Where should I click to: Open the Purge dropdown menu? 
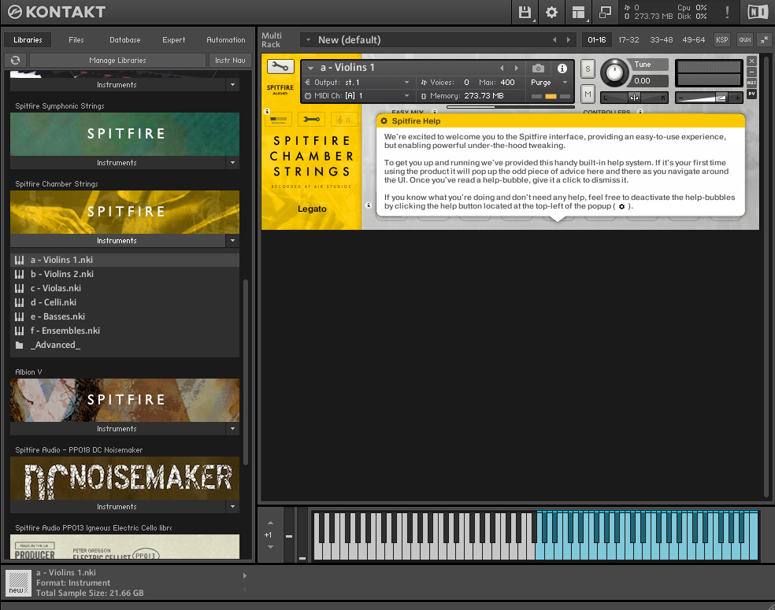[x=549, y=83]
